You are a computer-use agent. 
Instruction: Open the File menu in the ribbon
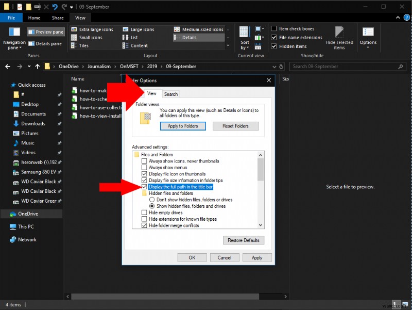[11, 18]
